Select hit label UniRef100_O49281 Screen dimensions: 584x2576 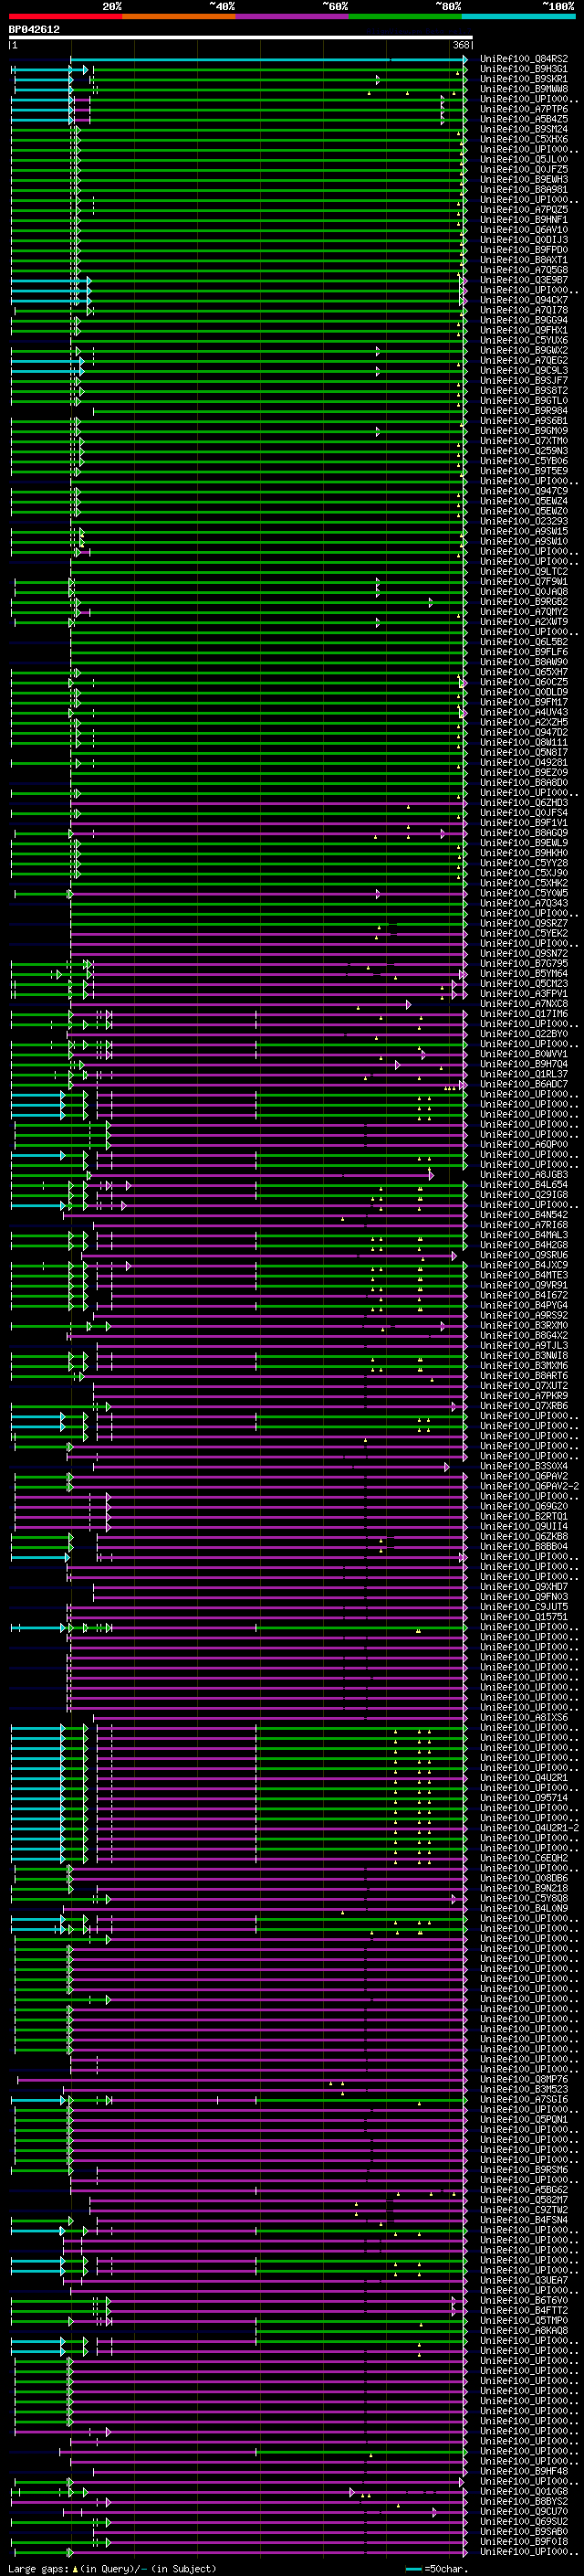pyautogui.click(x=524, y=762)
